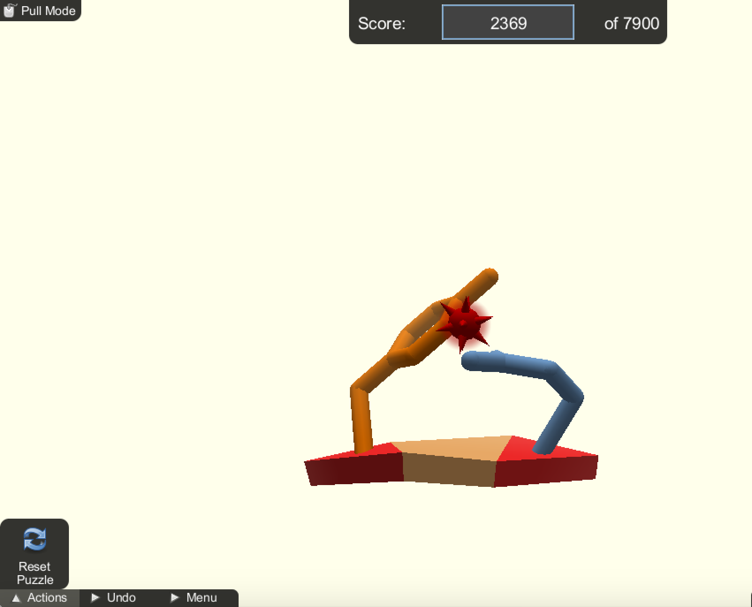Open the Menu panel
The height and width of the screenshot is (607, 752).
pos(194,598)
